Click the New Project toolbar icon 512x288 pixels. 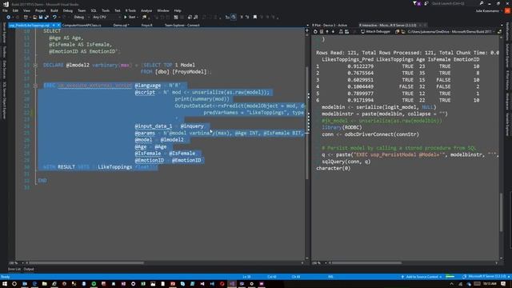pos(26,17)
